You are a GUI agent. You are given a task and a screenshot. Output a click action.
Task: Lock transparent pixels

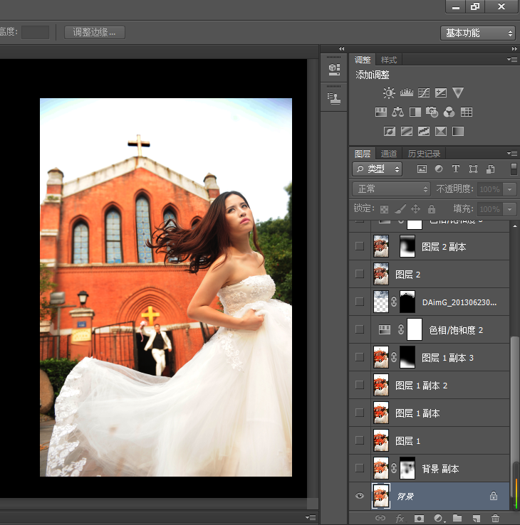click(x=384, y=209)
